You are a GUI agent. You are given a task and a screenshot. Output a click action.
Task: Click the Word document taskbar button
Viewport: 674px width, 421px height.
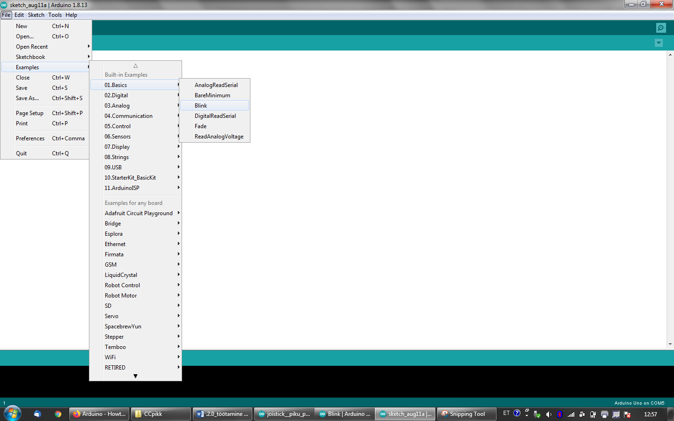tap(222, 414)
